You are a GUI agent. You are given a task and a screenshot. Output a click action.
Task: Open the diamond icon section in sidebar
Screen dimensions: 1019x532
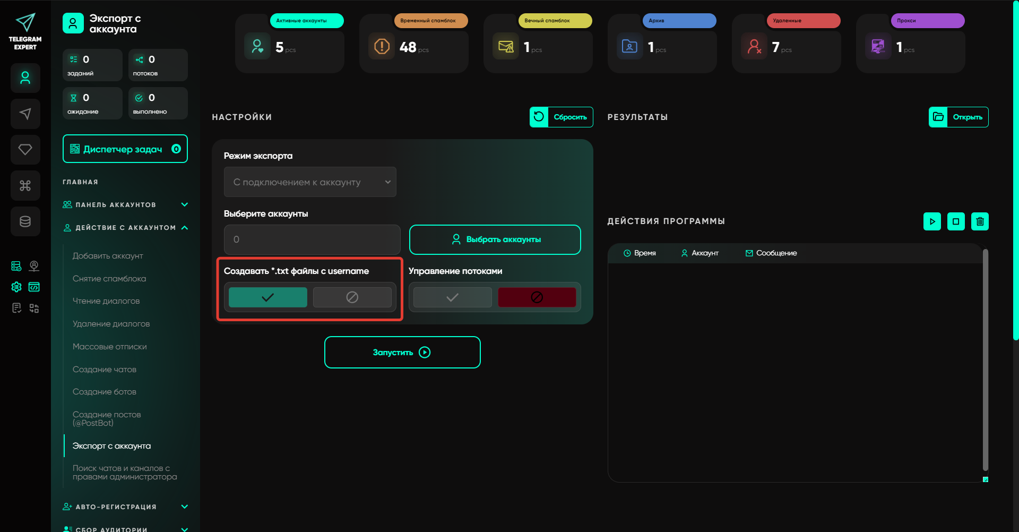pos(25,150)
